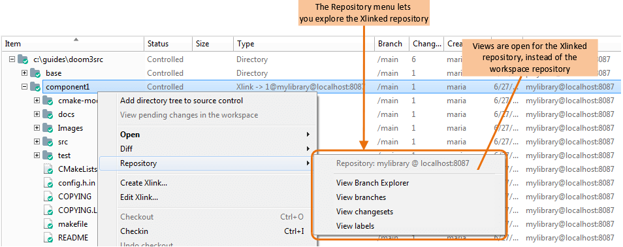Select View changesets in Repository submenu
This screenshot has width=623, height=247.
[365, 212]
